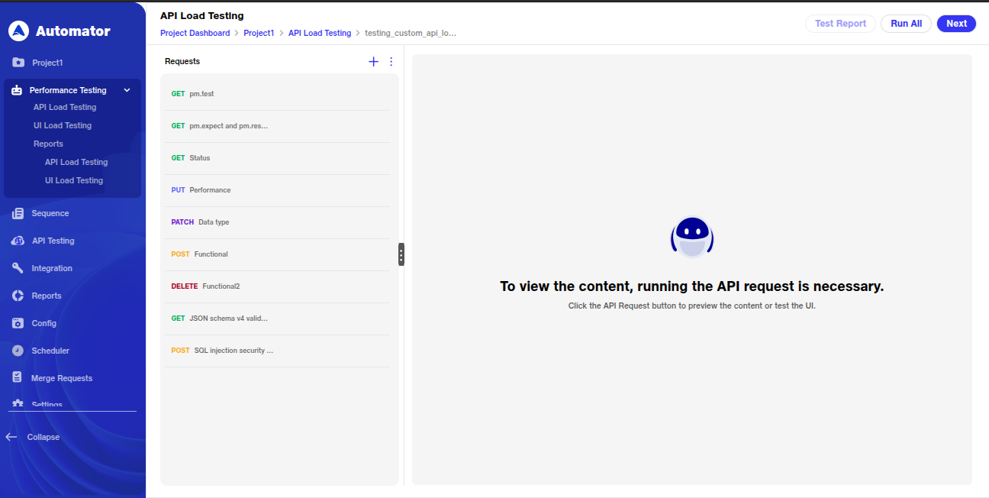Click the Automator logo icon
Viewport: 989px width, 498px height.
[18, 31]
